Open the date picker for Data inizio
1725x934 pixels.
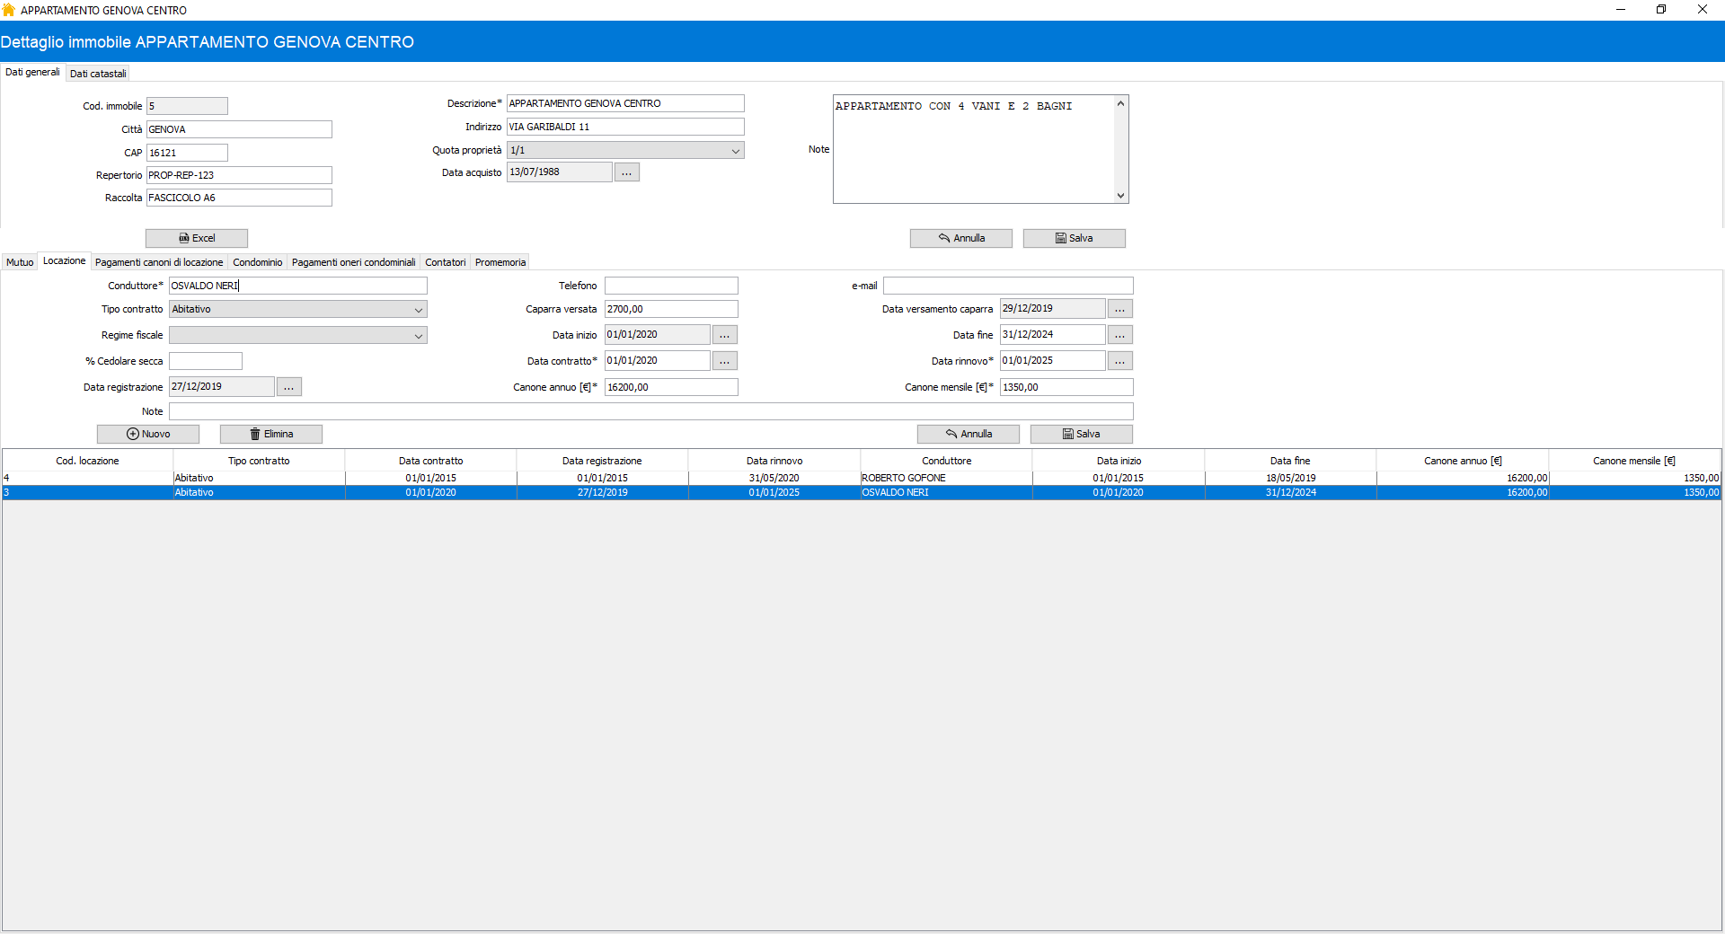[724, 335]
